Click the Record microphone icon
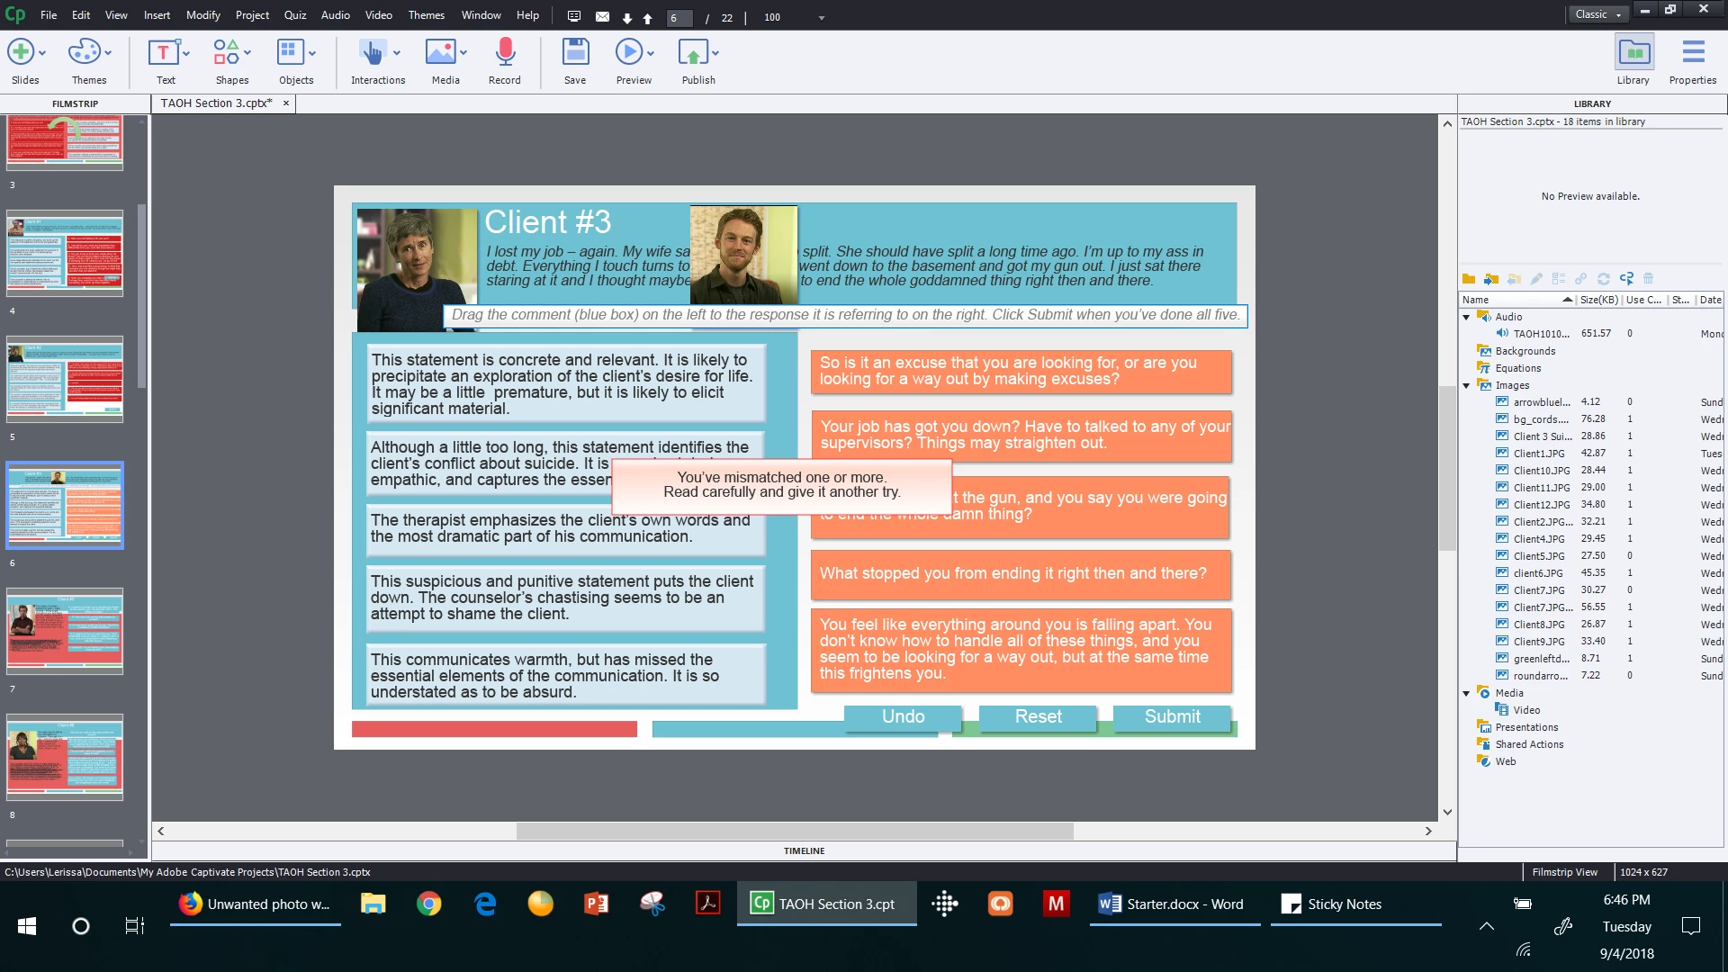Image resolution: width=1728 pixels, height=972 pixels. coord(505,53)
